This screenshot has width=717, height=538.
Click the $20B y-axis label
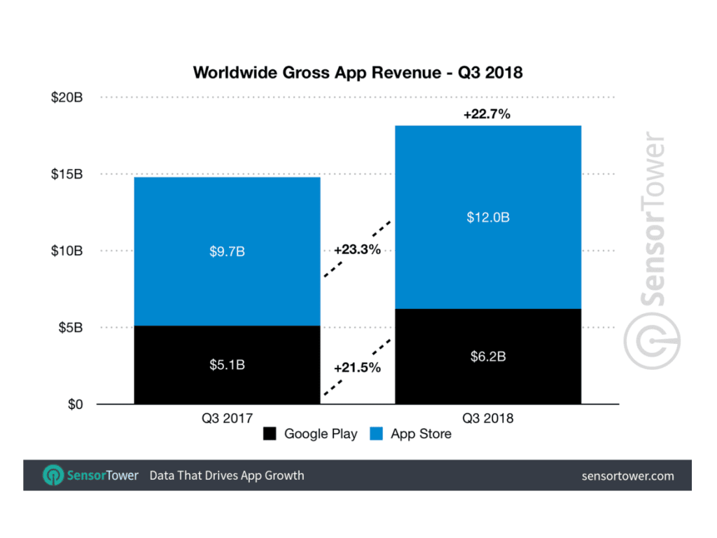point(67,97)
